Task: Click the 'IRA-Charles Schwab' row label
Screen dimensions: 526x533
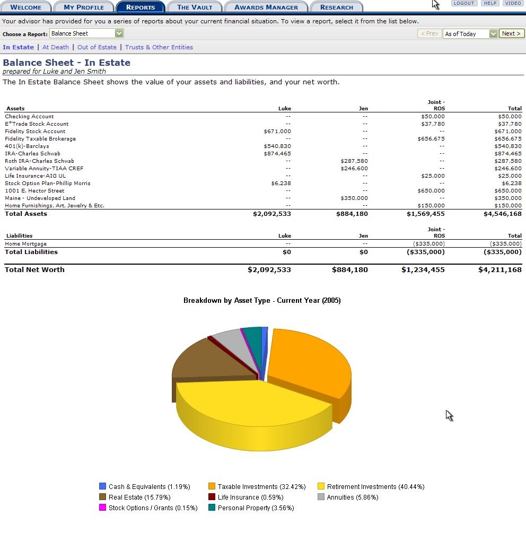Action: (33, 154)
